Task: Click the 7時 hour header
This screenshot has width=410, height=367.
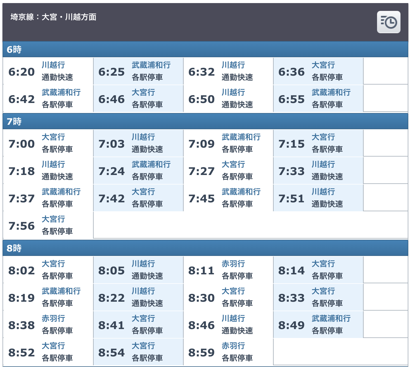Action: point(14,122)
